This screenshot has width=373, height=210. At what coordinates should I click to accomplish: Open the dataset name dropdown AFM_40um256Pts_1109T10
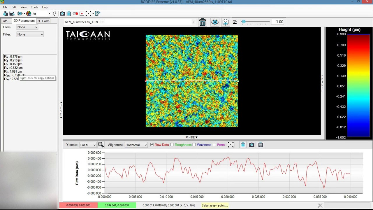click(x=129, y=22)
